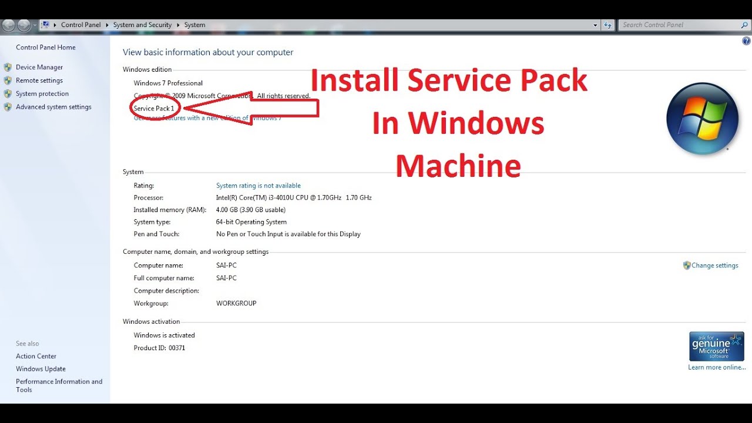
Task: Open the Device Manager link
Action: tap(39, 68)
